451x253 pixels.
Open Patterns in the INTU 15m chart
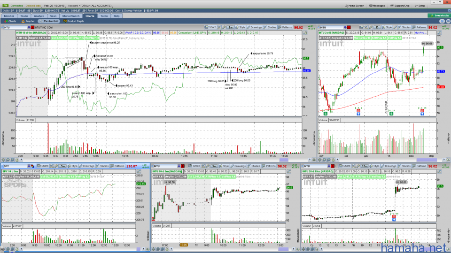coord(420,166)
